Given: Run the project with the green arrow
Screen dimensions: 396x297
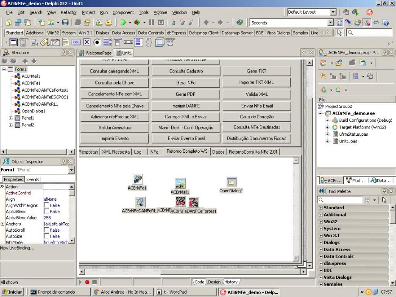Looking at the screenshot, I should tap(123, 23).
